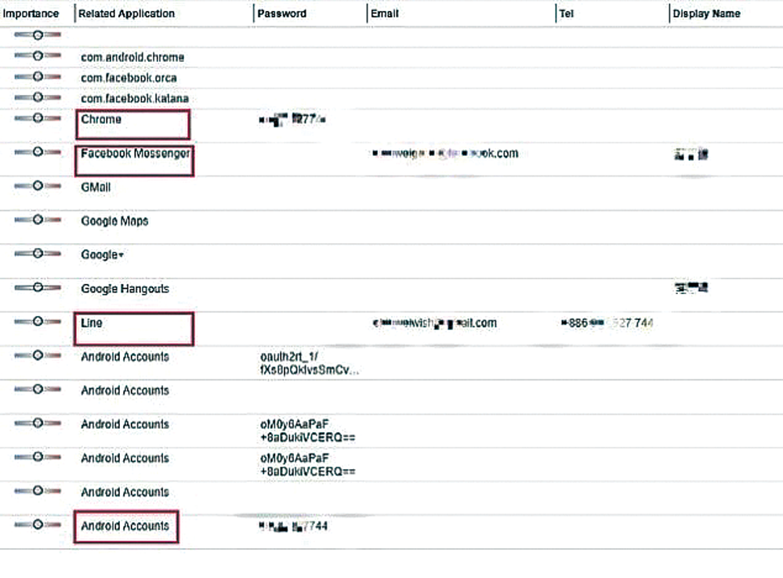The image size is (783, 578).
Task: Adjust the Chrome row importance slider
Action: tap(38, 118)
